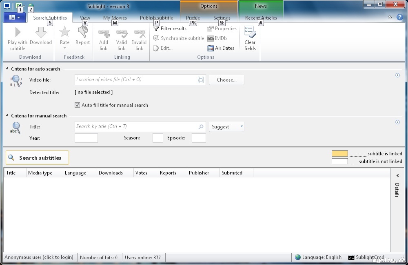Screen dimensions: 408x265
Task: Sort by the Submited column header
Action: [x=236, y=173]
